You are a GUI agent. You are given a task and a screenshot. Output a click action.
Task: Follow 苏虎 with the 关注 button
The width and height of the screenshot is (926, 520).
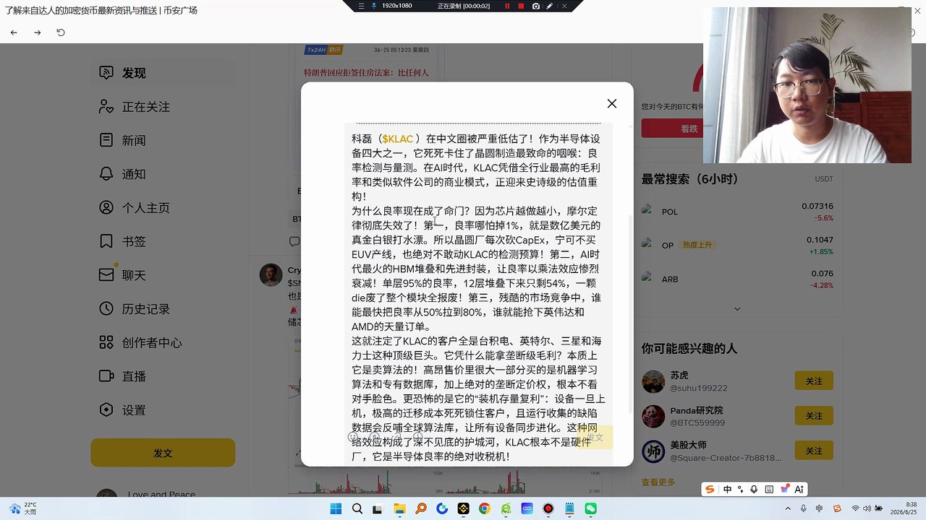(814, 381)
